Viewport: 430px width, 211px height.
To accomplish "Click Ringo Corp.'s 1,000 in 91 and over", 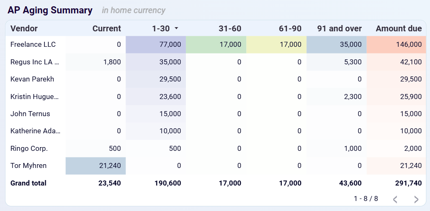I will click(x=337, y=148).
